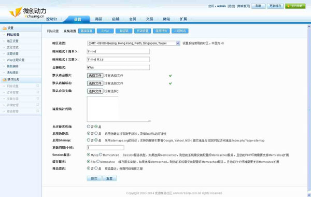This screenshot has width=311, height=197.
Task: Open the 会员 top navigation tab
Action: pyautogui.click(x=133, y=19)
